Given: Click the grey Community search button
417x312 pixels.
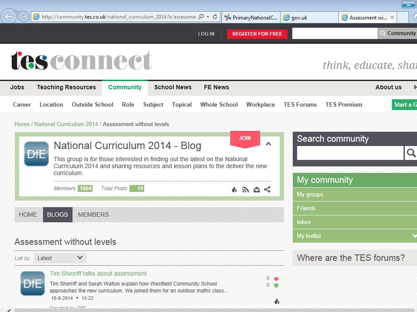Looking at the screenshot, I should 397,33.
